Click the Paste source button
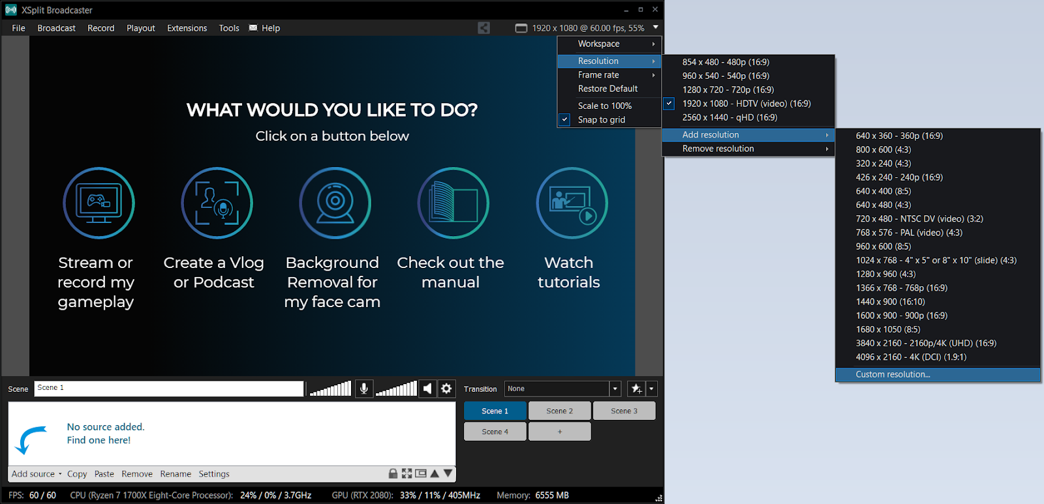 (104, 474)
